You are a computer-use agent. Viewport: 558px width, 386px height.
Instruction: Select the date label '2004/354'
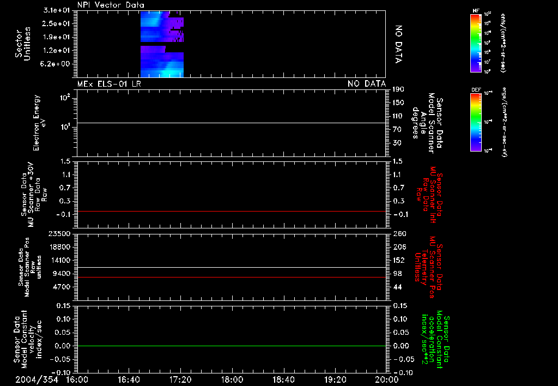click(x=37, y=379)
